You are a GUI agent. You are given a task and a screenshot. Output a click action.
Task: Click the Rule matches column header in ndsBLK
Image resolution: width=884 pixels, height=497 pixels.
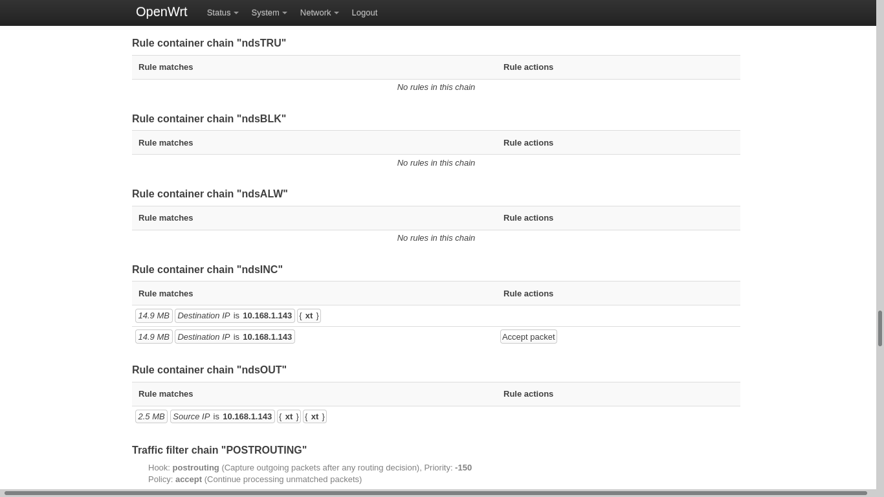(x=166, y=142)
